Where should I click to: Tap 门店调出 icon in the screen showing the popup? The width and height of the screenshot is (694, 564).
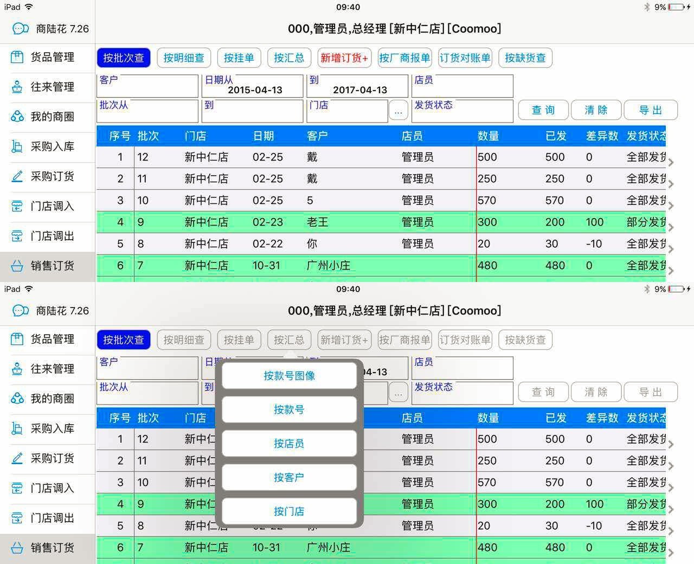click(17, 518)
